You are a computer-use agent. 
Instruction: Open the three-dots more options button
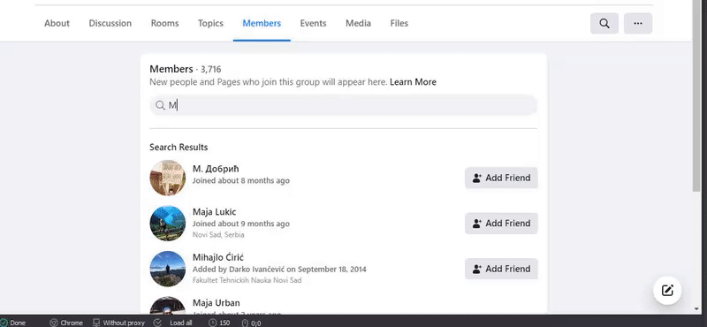(638, 24)
